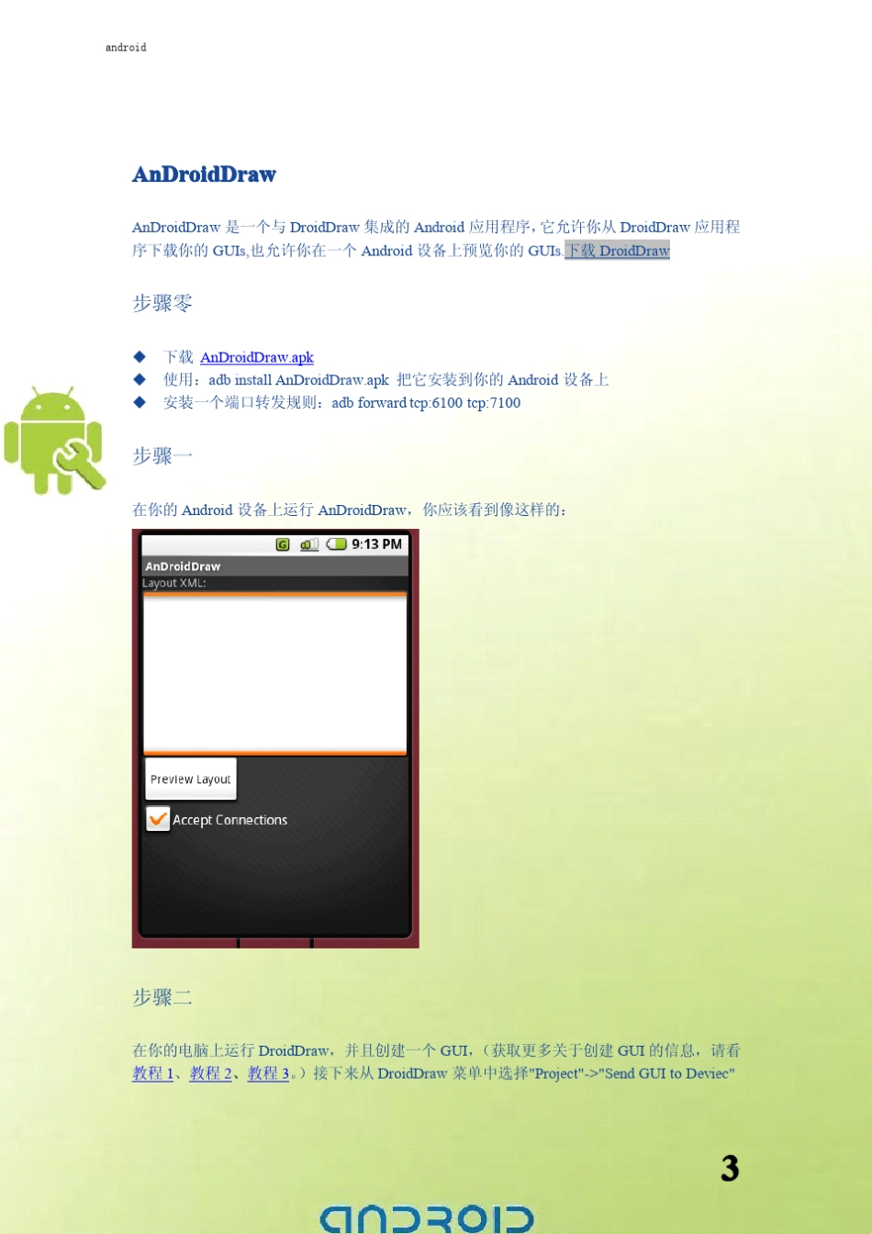
Task: Click the page number 3
Action: point(730,1168)
